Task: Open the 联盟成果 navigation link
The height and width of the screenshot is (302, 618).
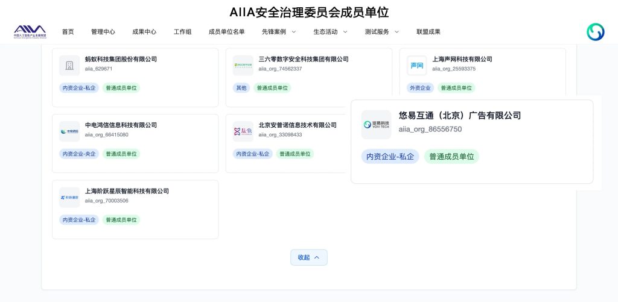Action: (428, 32)
